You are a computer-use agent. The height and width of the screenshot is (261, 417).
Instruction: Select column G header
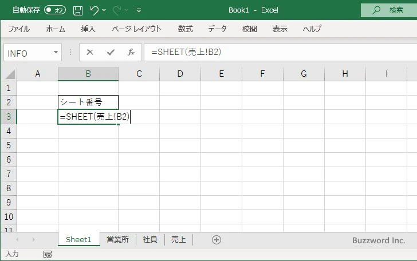(304, 74)
